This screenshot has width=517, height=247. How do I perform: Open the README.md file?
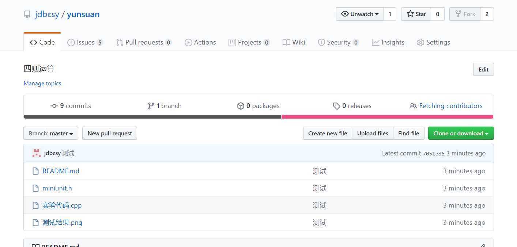pyautogui.click(x=61, y=171)
